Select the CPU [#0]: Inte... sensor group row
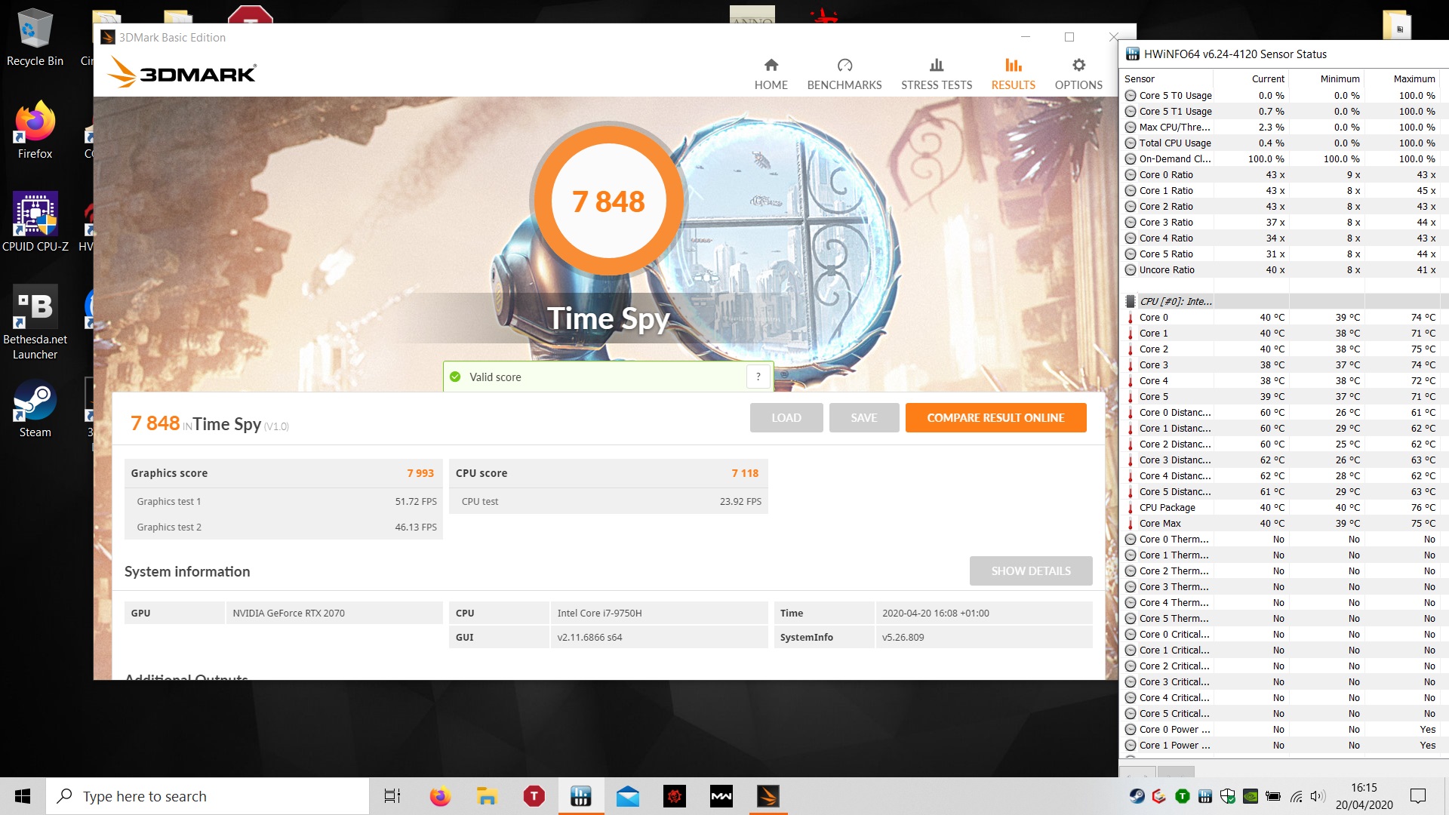This screenshot has height=815, width=1449. point(1283,301)
